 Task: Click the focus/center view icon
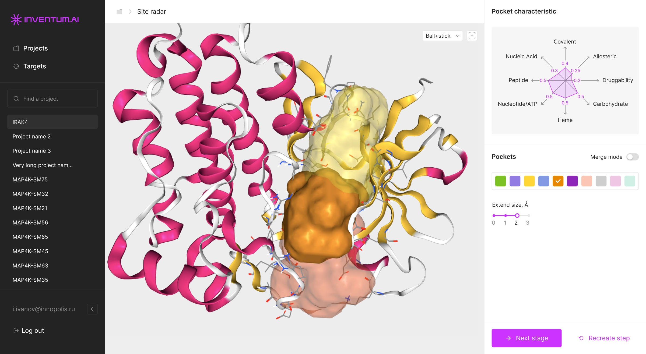click(x=472, y=36)
